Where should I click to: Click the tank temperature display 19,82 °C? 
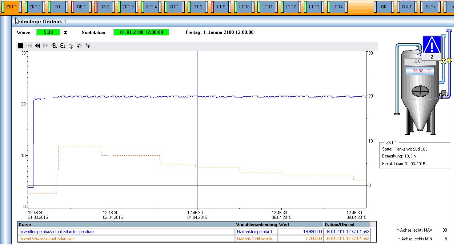click(420, 71)
